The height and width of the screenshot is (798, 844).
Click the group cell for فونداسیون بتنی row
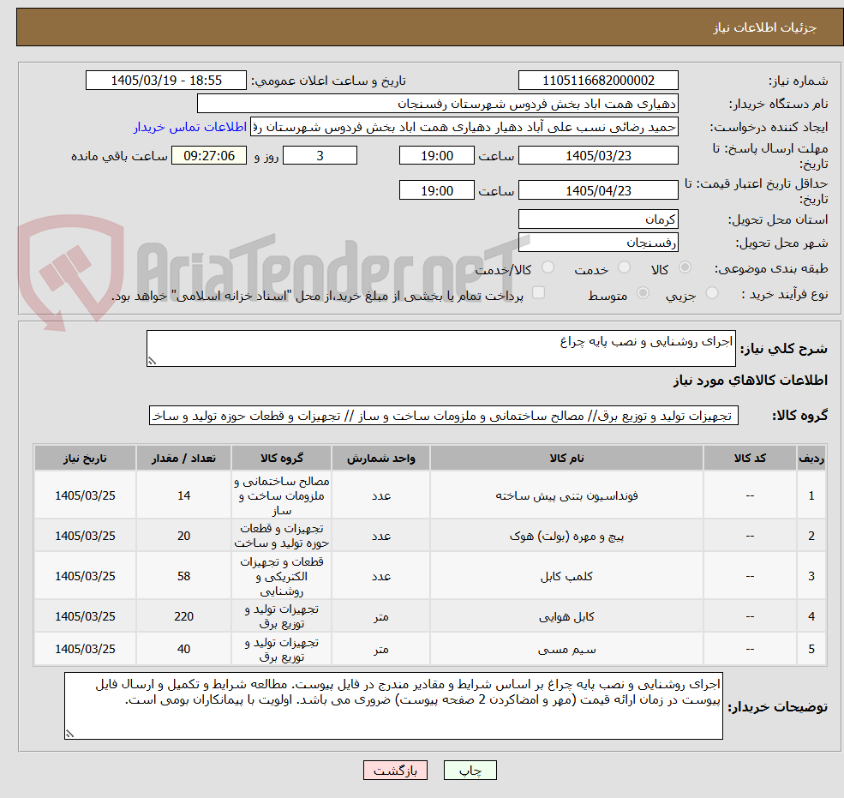coord(282,495)
